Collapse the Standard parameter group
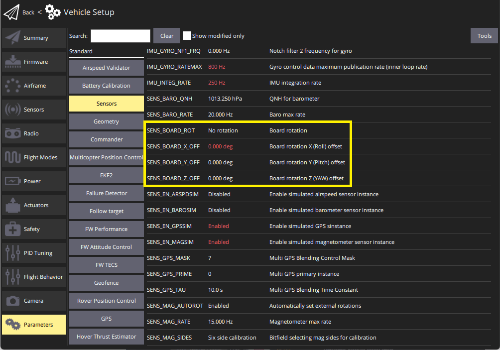The height and width of the screenshot is (350, 500). 81,51
